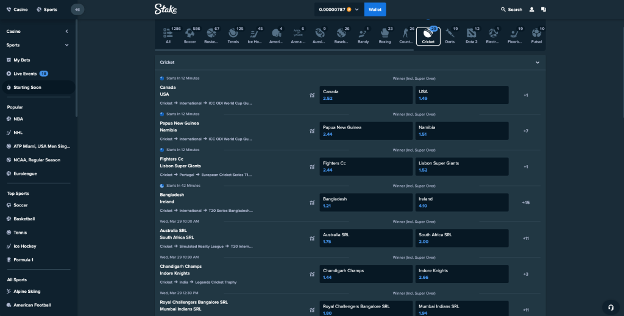624x316 pixels.
Task: Select the Boxing category icon
Action: 385,36
